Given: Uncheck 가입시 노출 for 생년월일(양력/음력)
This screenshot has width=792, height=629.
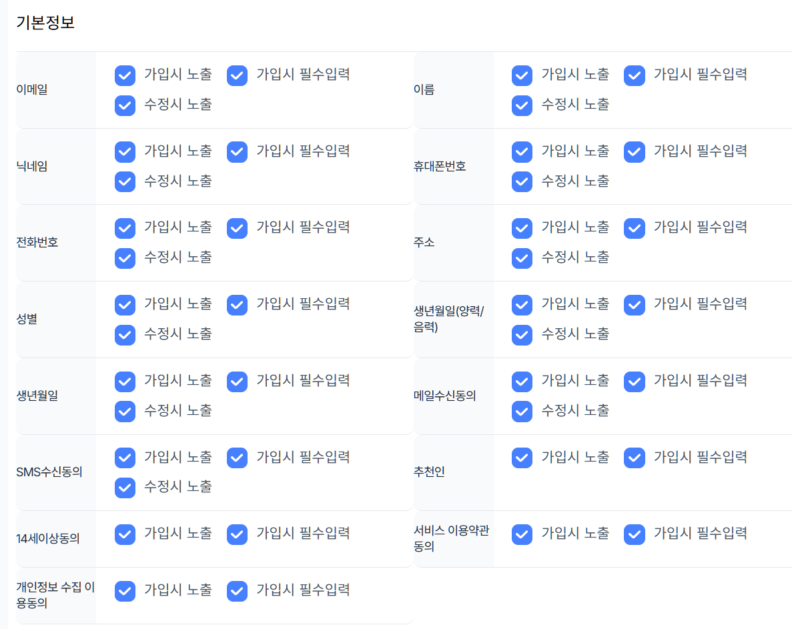Looking at the screenshot, I should tap(522, 305).
